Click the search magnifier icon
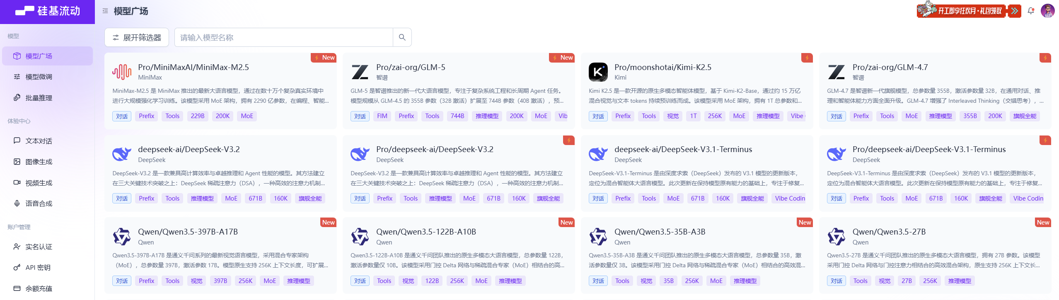 (x=402, y=37)
